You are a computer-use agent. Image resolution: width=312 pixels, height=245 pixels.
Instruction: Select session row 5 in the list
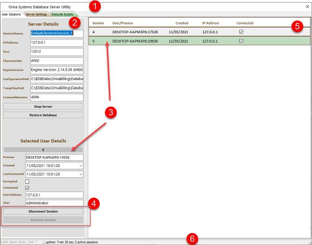(199, 41)
